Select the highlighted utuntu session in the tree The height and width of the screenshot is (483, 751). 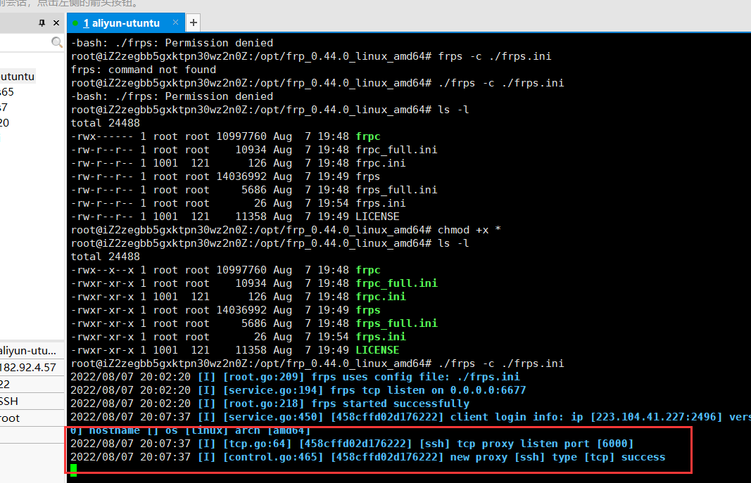click(x=17, y=76)
